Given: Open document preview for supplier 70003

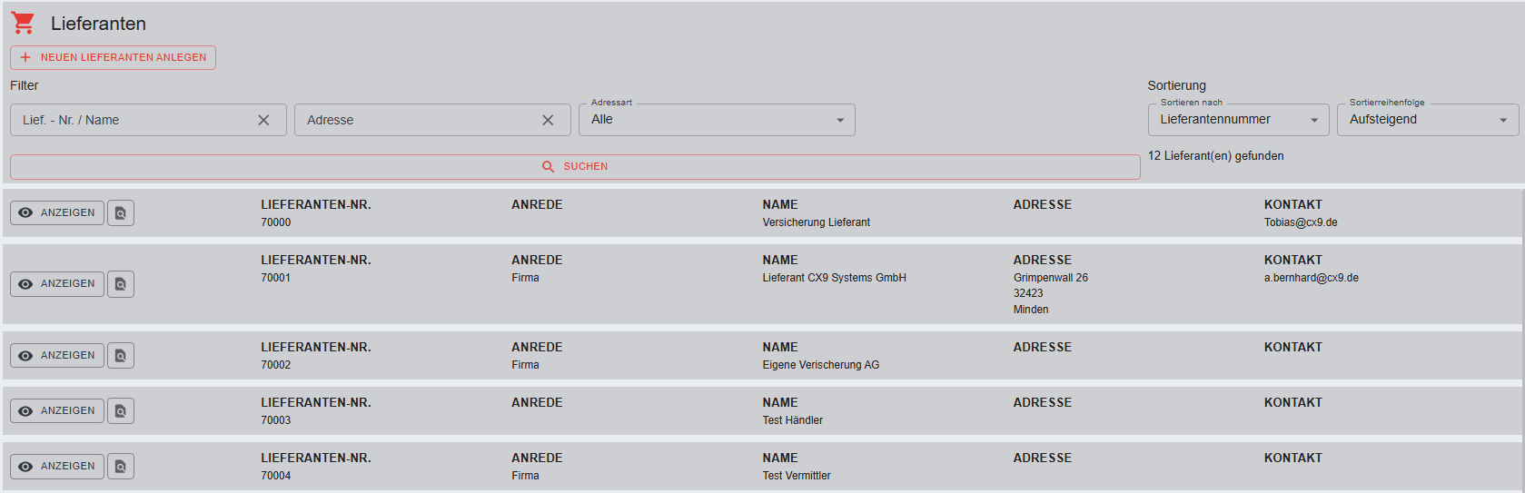Looking at the screenshot, I should point(121,411).
